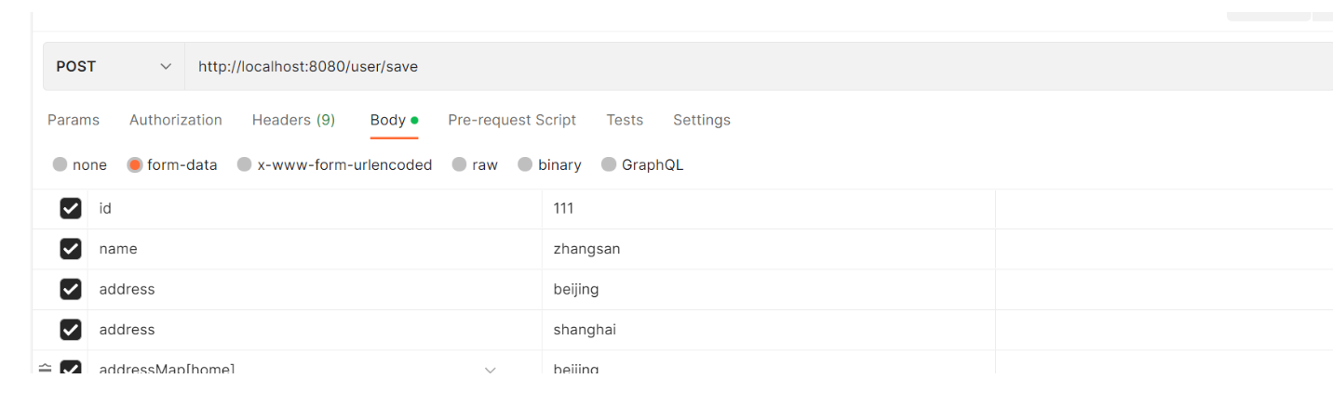Switch to the Tests tab
The image size is (1333, 405).
click(625, 120)
